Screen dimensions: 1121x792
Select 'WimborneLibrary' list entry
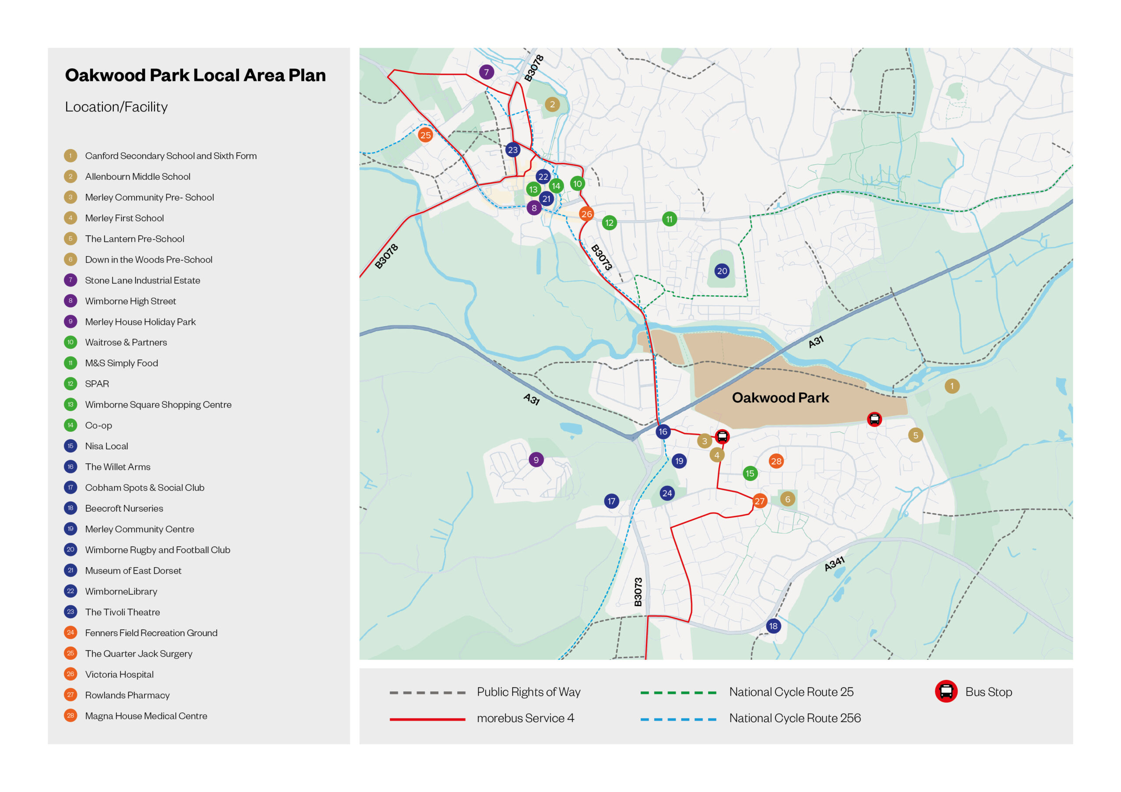tap(121, 591)
